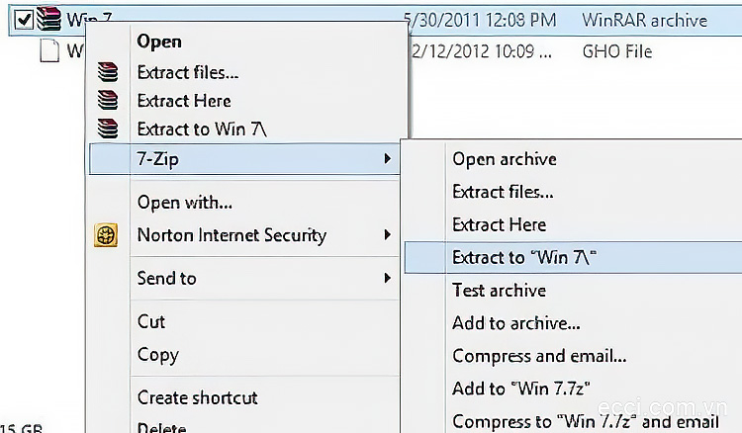742x433 pixels.
Task: Choose Cut from the context menu
Action: click(x=151, y=321)
